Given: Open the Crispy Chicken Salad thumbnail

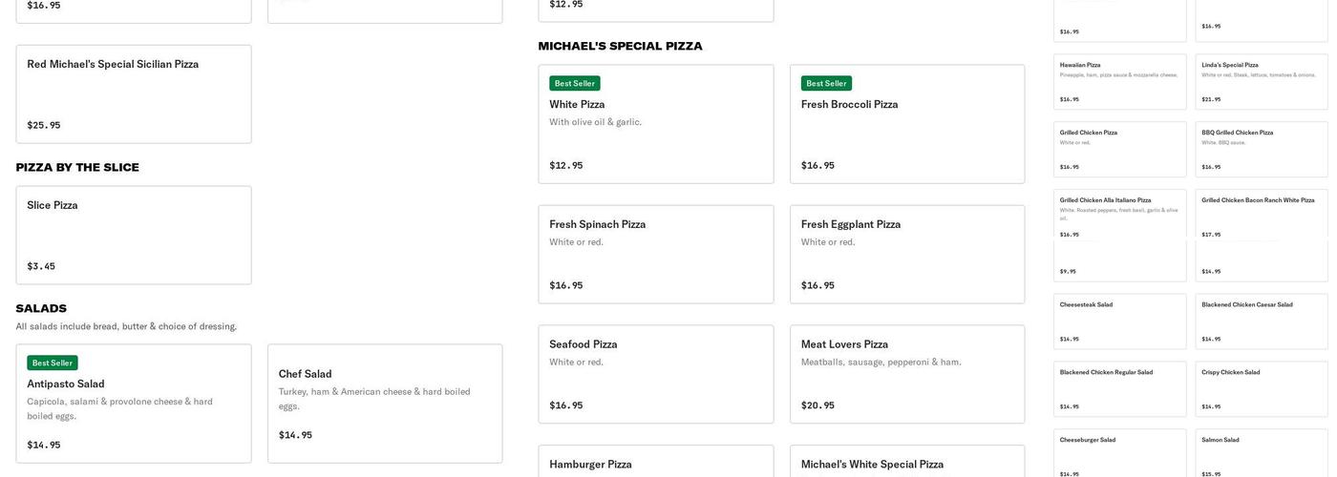Looking at the screenshot, I should pos(1261,388).
